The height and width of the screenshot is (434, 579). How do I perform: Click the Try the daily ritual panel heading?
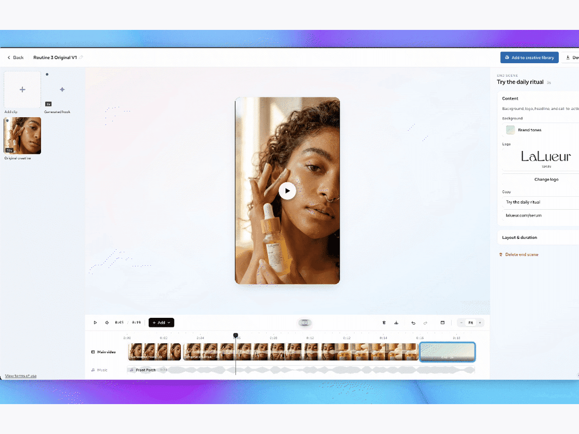[520, 82]
